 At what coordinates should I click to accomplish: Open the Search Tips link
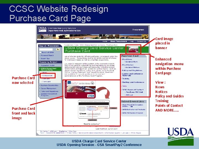[45, 58]
